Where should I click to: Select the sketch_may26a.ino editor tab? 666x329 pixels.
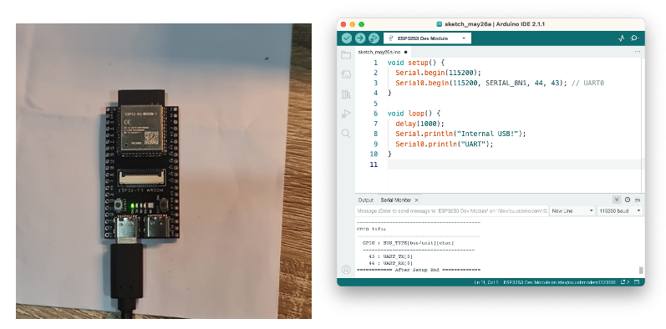(379, 52)
